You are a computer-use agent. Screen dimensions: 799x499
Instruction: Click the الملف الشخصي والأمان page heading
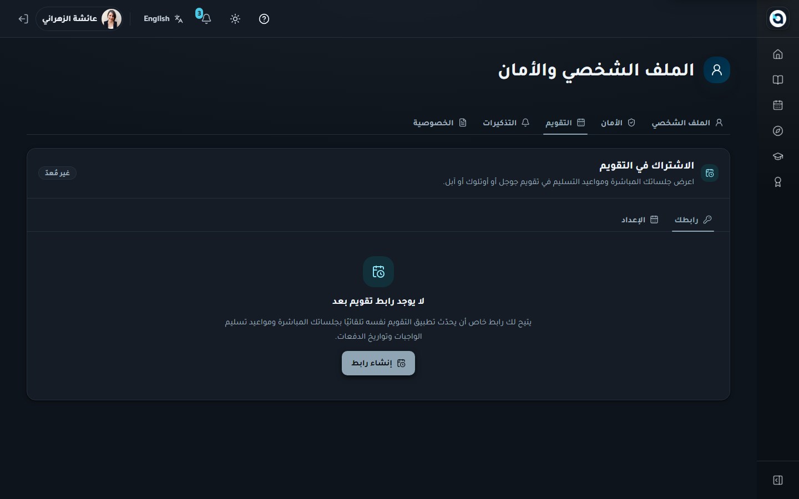click(x=596, y=70)
